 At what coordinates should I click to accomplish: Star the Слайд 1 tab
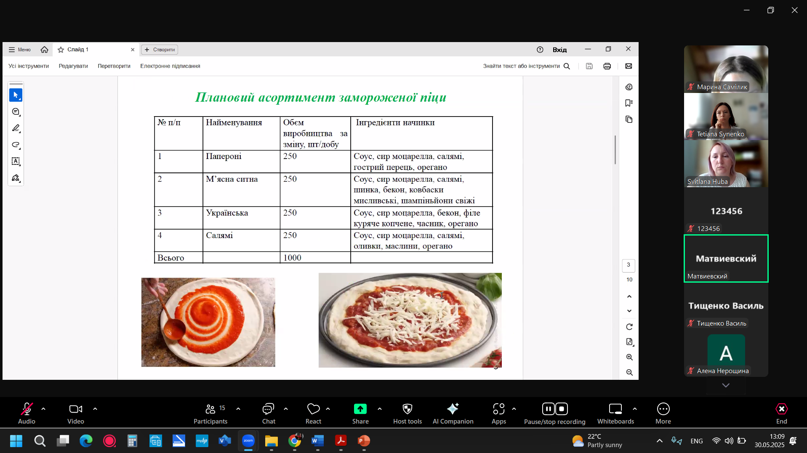[61, 50]
